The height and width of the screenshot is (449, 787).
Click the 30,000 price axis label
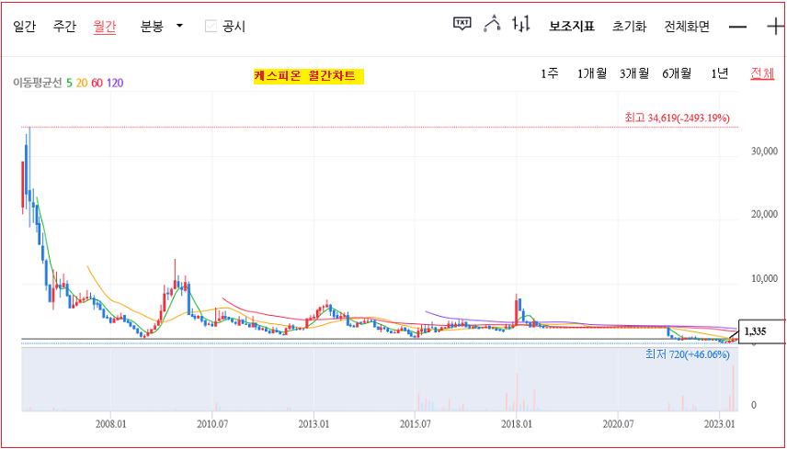coord(762,151)
